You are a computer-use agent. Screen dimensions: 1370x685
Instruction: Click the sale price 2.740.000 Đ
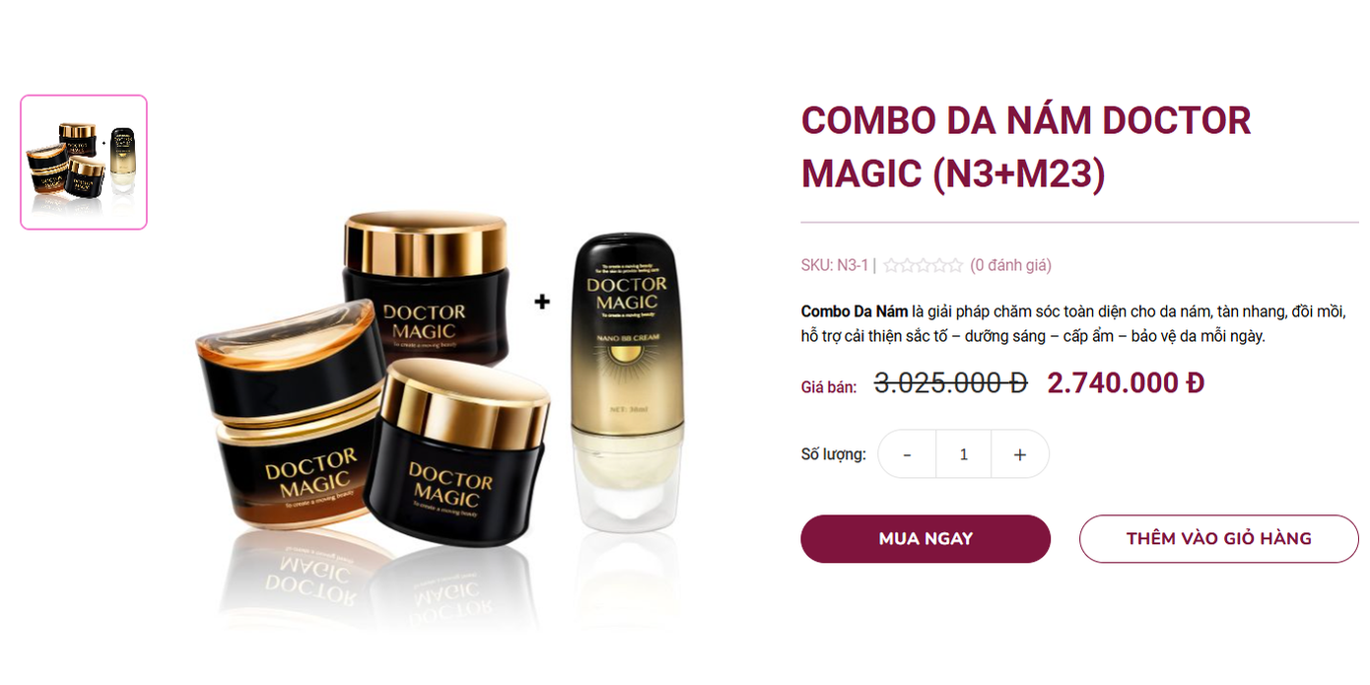click(1126, 382)
